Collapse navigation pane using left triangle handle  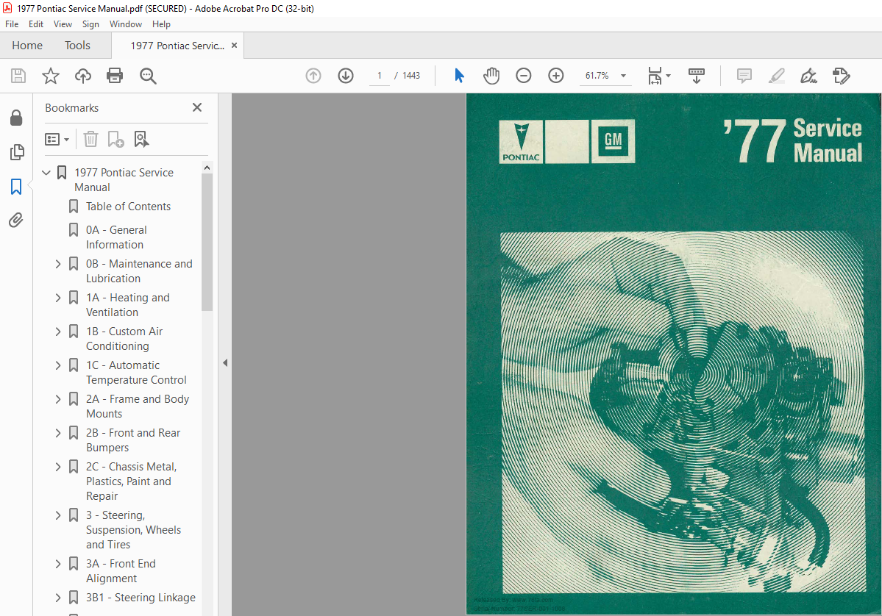click(x=225, y=363)
